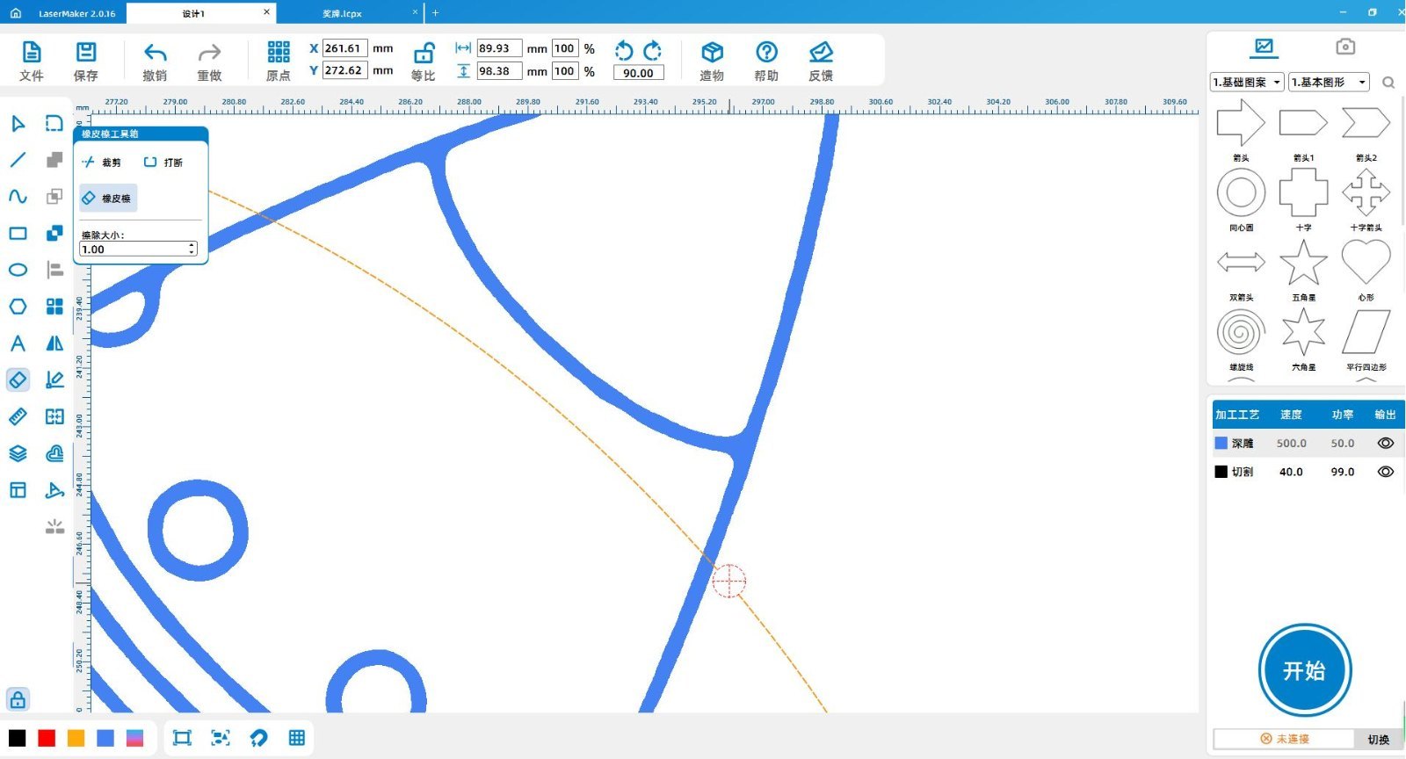The image size is (1406, 759).
Task: Hide the 深雕 layer with eye icon
Action: coord(1385,444)
